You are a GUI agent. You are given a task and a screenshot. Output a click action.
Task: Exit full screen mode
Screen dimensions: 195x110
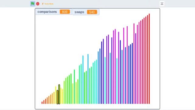coord(162,4)
